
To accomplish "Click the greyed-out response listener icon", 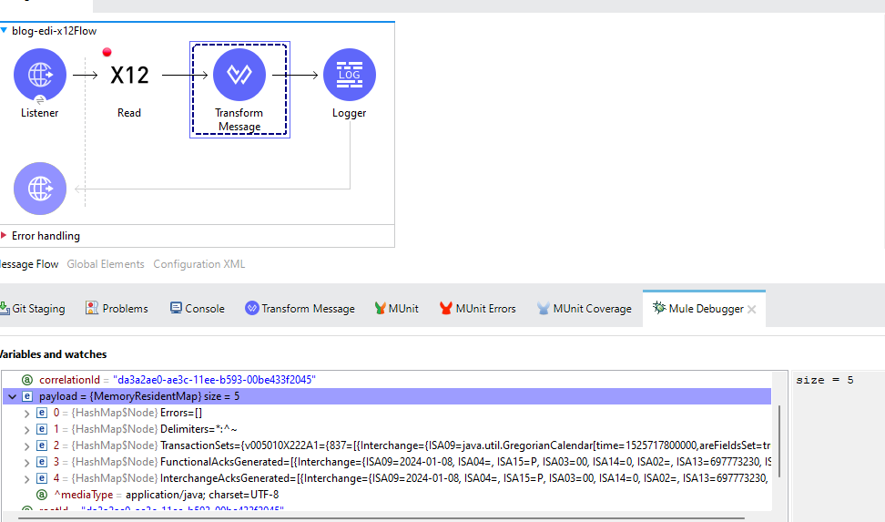I will (40, 189).
